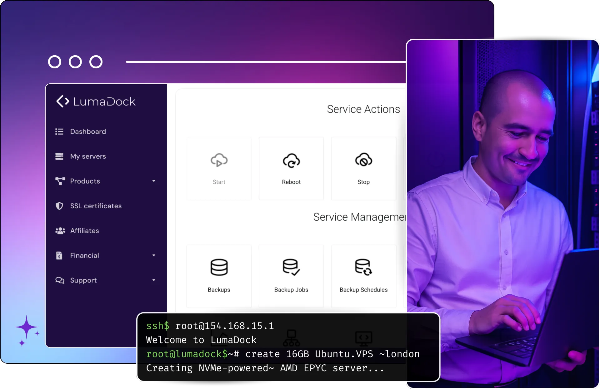
Task: Click the Affiliates link in the sidebar
Action: (x=84, y=231)
